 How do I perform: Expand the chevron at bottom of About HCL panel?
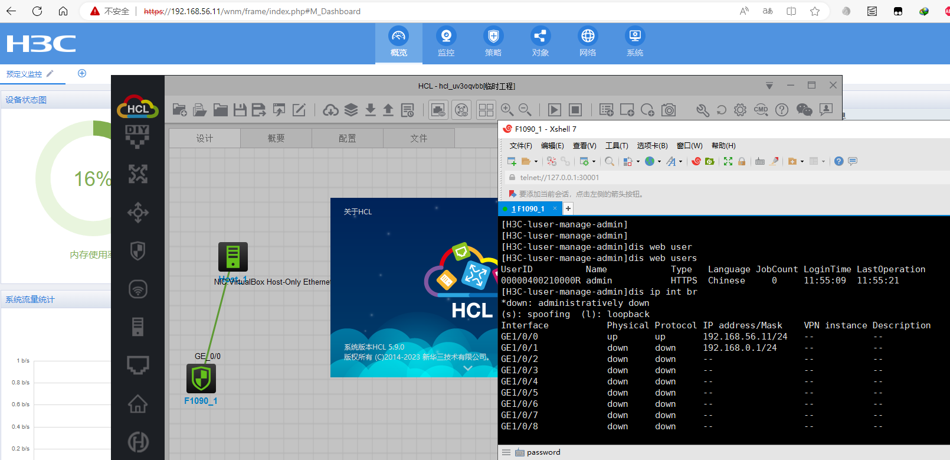coord(468,368)
